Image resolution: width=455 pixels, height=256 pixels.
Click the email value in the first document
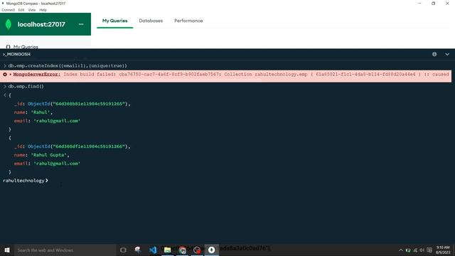[57, 121]
